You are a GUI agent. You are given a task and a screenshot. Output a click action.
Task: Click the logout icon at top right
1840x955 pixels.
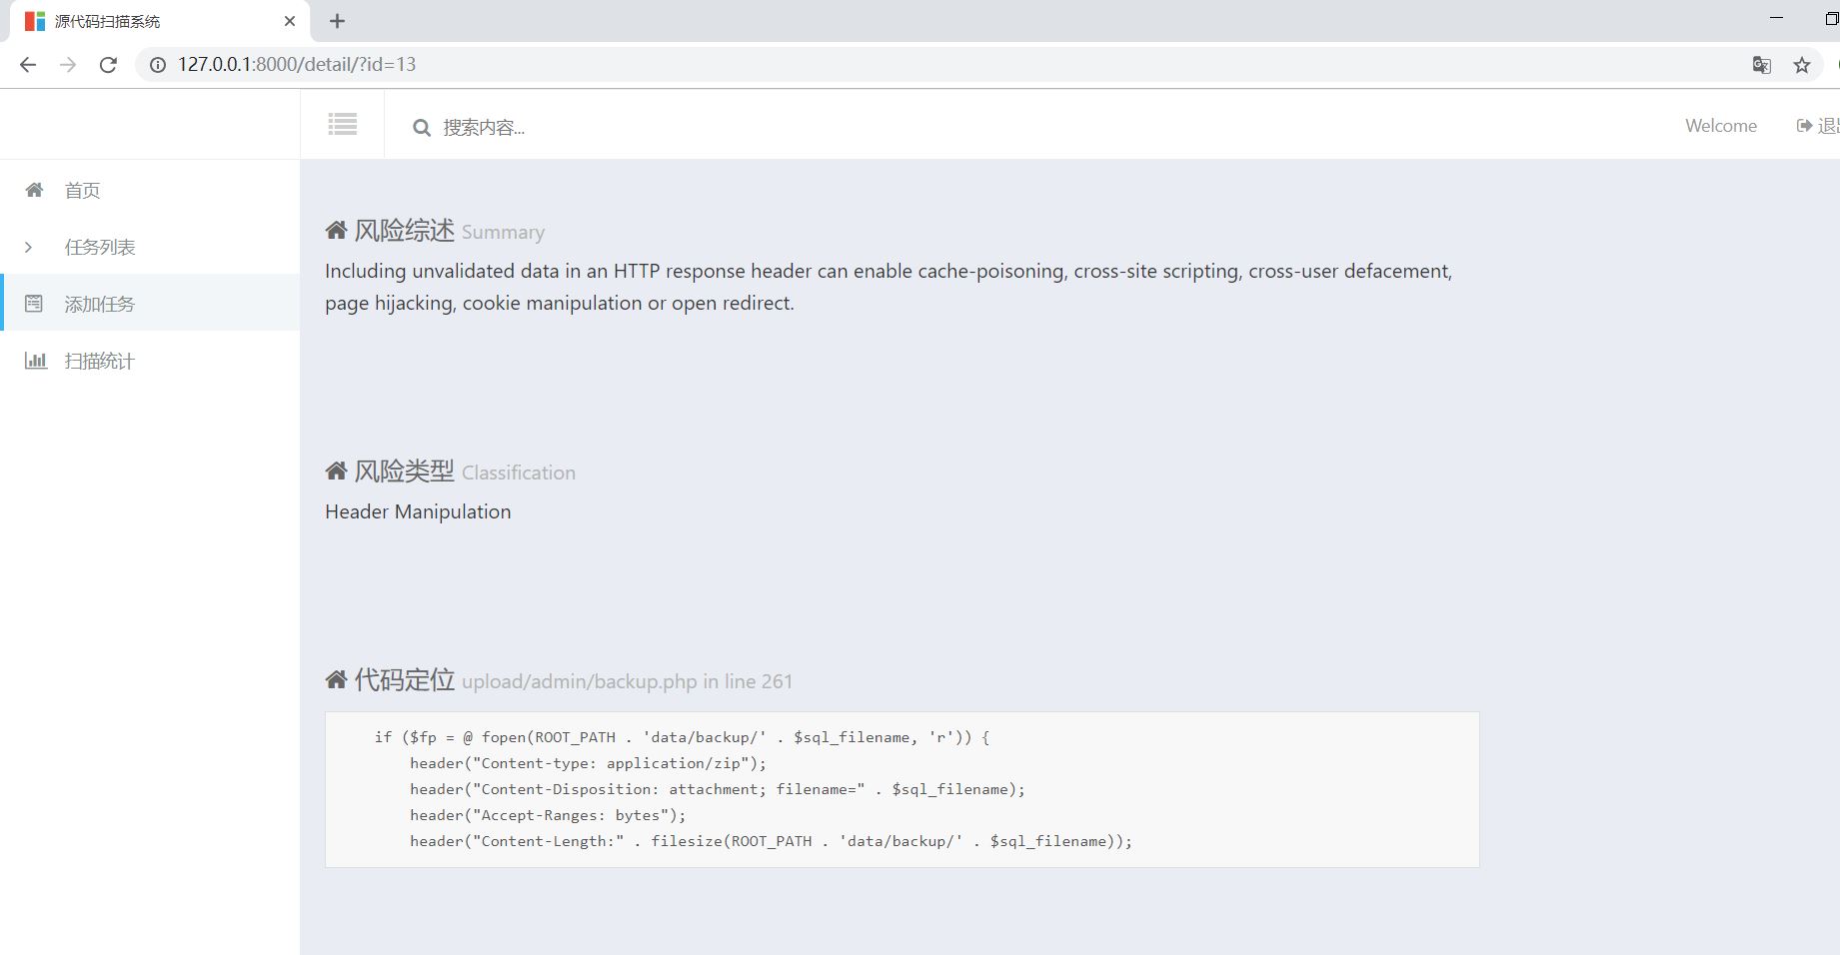click(1804, 126)
